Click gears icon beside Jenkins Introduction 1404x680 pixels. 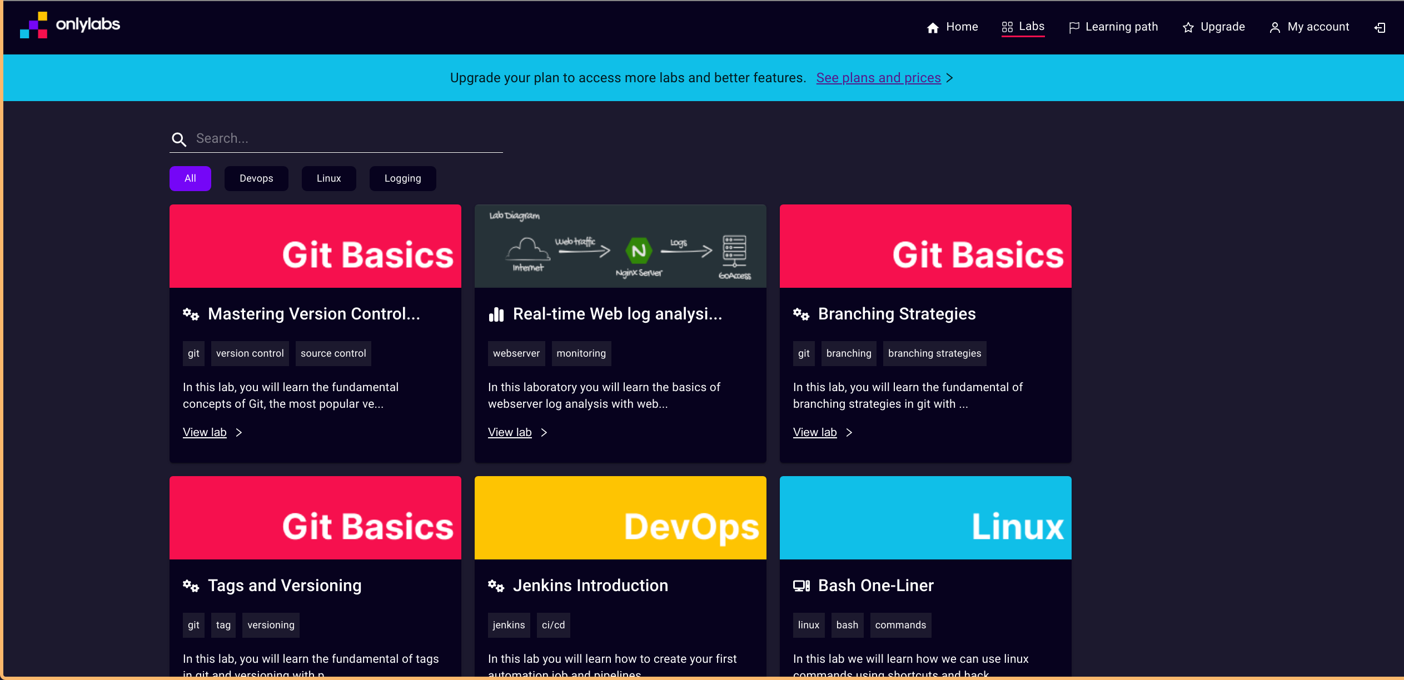496,586
